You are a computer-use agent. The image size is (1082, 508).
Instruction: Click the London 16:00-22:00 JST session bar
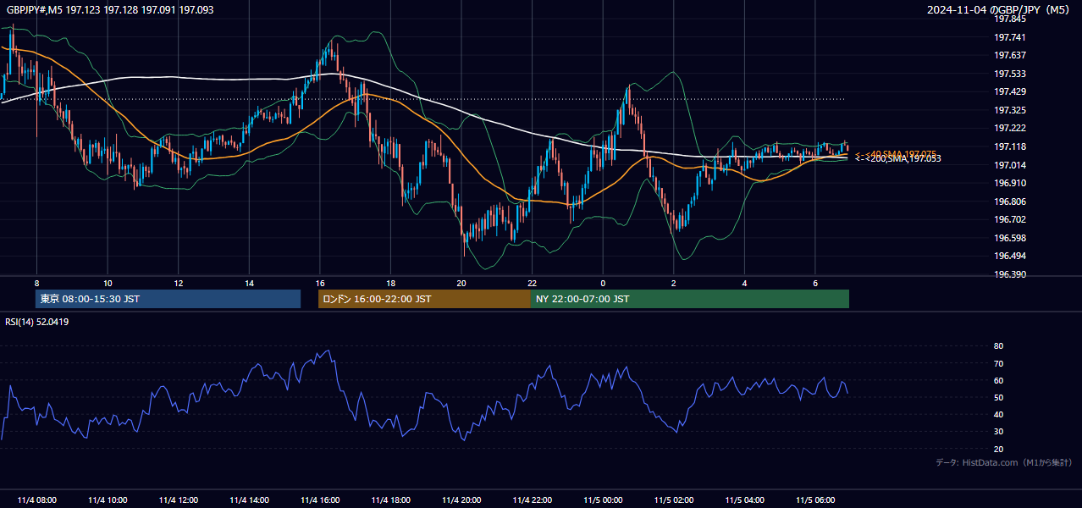click(x=424, y=299)
